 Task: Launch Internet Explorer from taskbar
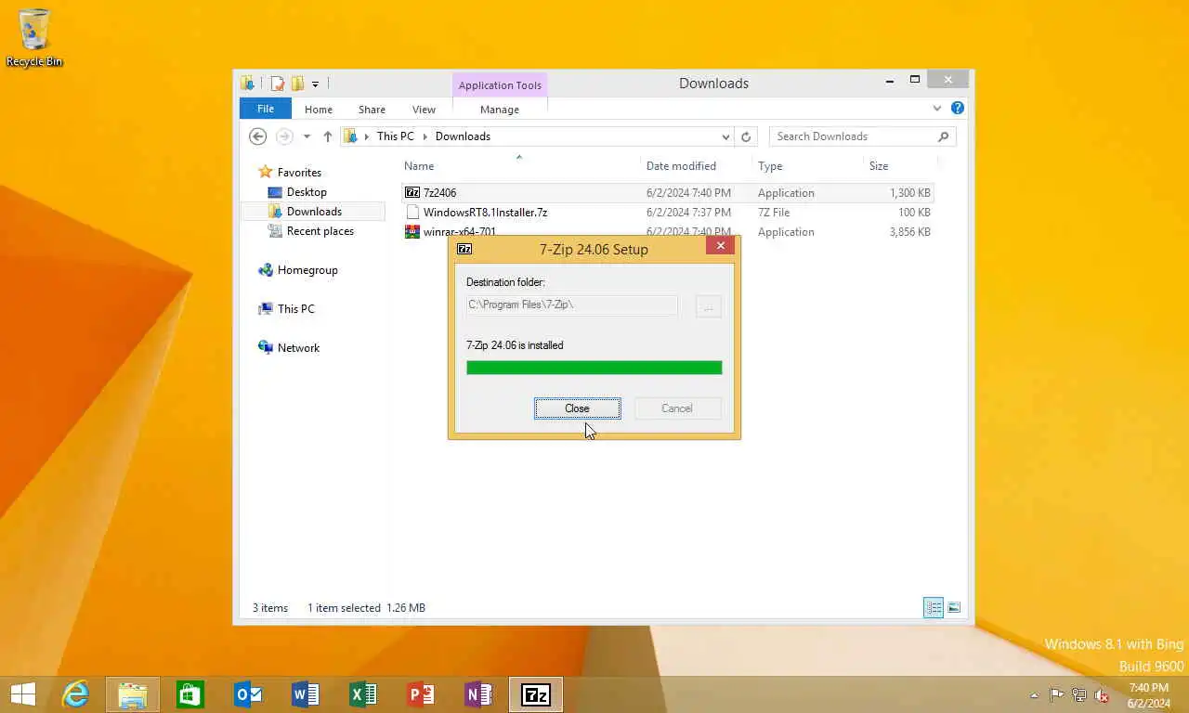(75, 694)
